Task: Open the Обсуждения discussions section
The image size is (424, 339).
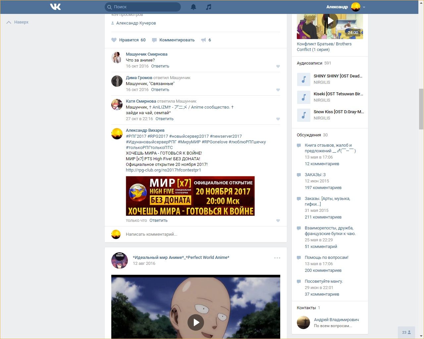Action: 309,135
